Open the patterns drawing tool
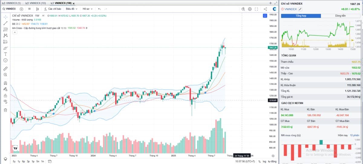This screenshot has height=164, width=363. [x=5, y=36]
